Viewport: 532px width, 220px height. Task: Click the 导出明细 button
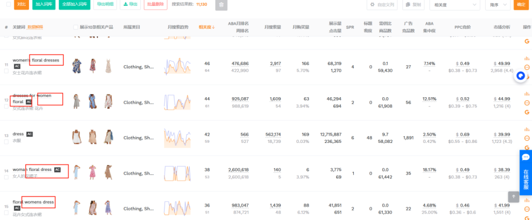[x=105, y=4]
